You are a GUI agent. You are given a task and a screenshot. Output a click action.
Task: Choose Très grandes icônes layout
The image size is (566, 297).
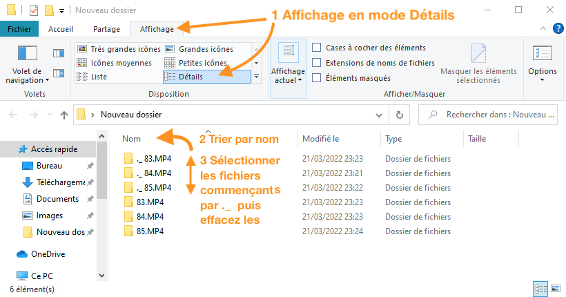[119, 49]
